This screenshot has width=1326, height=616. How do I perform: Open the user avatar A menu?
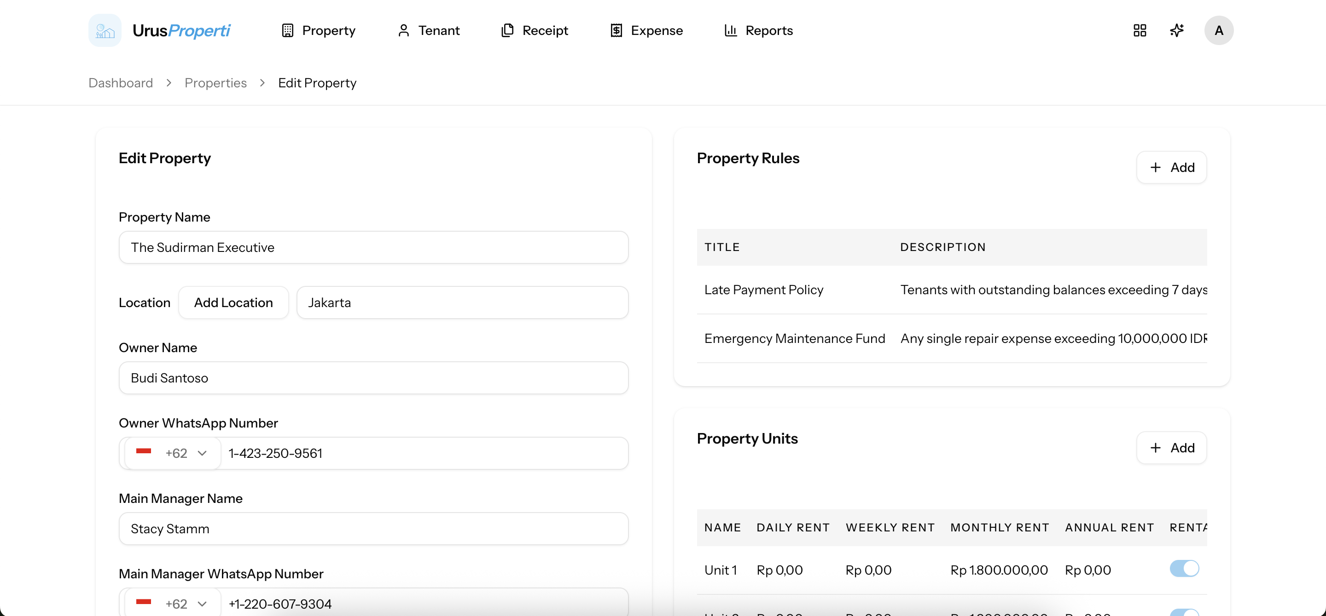pyautogui.click(x=1218, y=30)
